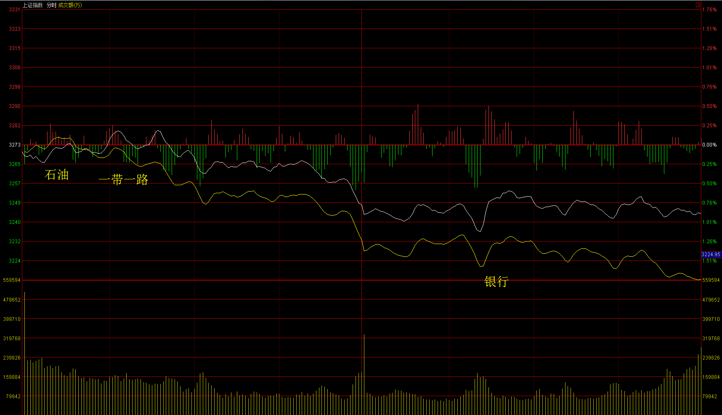Click the 0.00% baseline percentage label
The height and width of the screenshot is (415, 722).
pyautogui.click(x=709, y=145)
